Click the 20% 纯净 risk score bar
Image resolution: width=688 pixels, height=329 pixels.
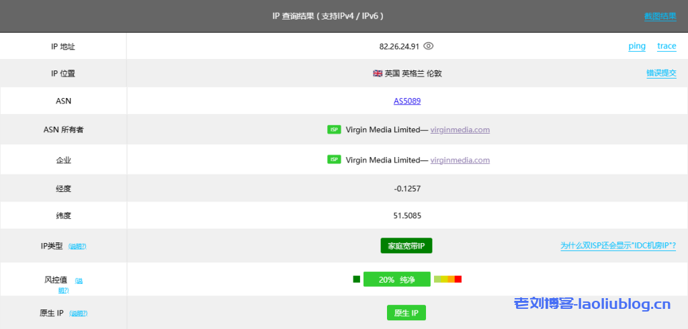click(396, 279)
